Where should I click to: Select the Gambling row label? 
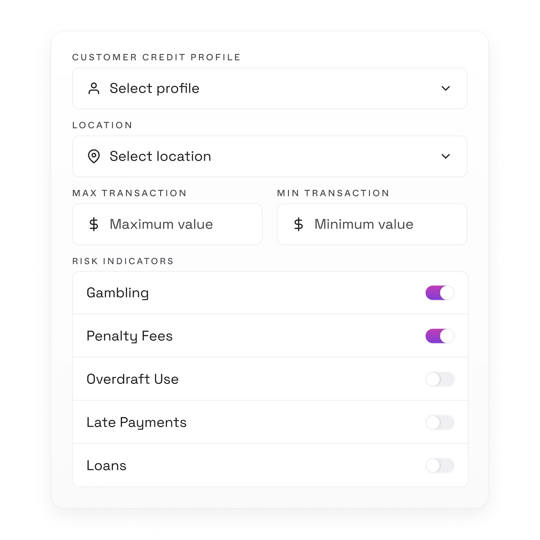click(x=117, y=293)
